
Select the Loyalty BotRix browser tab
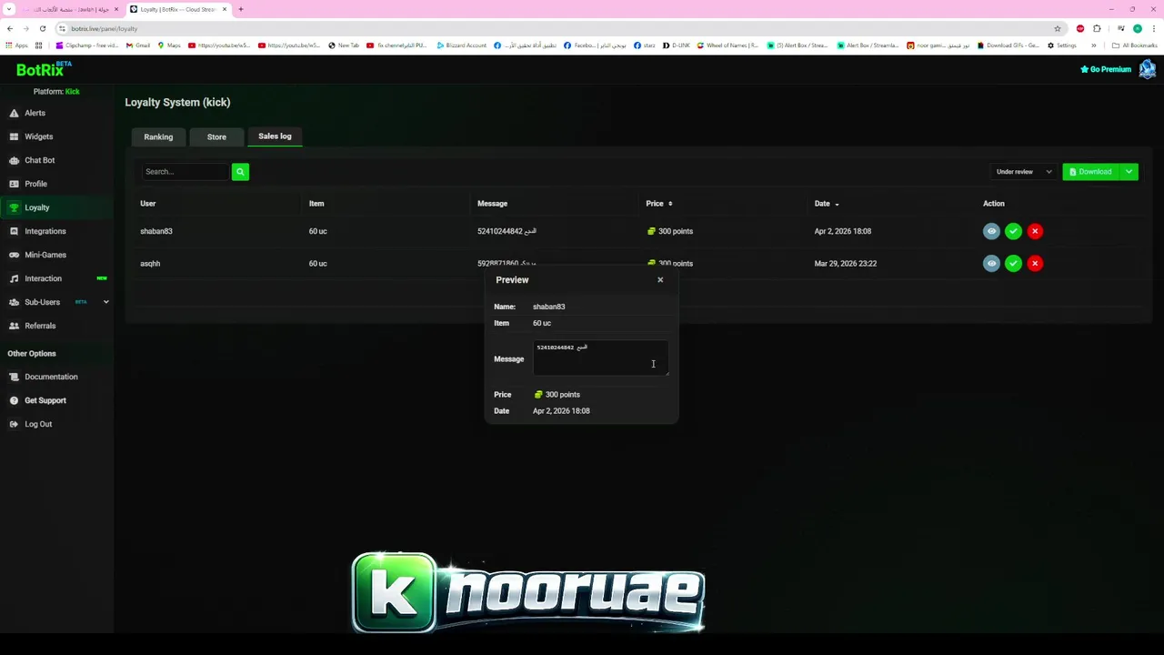point(177,9)
